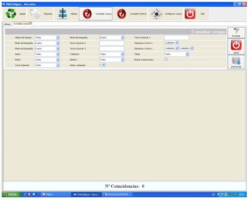The width and height of the screenshot is (249, 200).
Task: Open the Antes y después number dropdown
Action: tap(102, 65)
